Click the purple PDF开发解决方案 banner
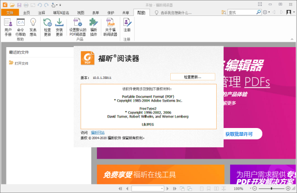This screenshot has width=297, height=193. 263,174
